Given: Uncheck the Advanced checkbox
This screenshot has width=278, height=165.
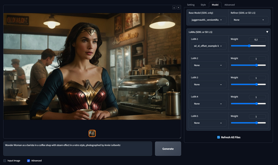Looking at the screenshot, I should tap(28, 161).
